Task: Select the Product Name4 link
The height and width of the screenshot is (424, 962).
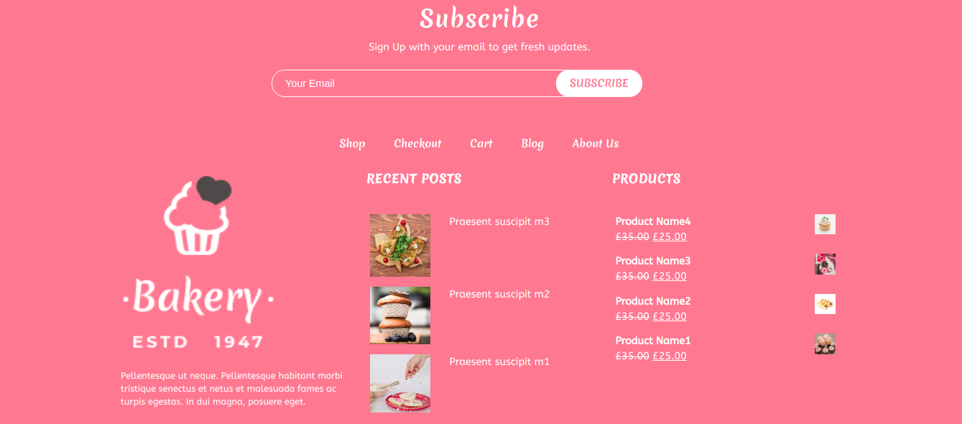Action: coord(653,221)
